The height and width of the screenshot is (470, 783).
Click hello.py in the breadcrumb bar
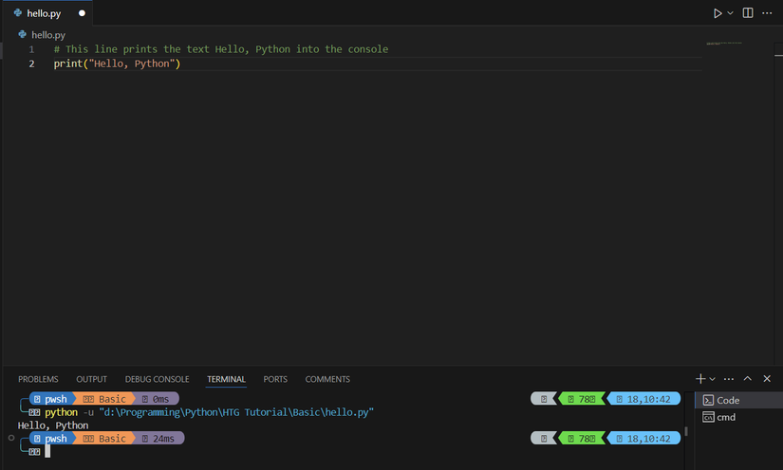pos(47,34)
